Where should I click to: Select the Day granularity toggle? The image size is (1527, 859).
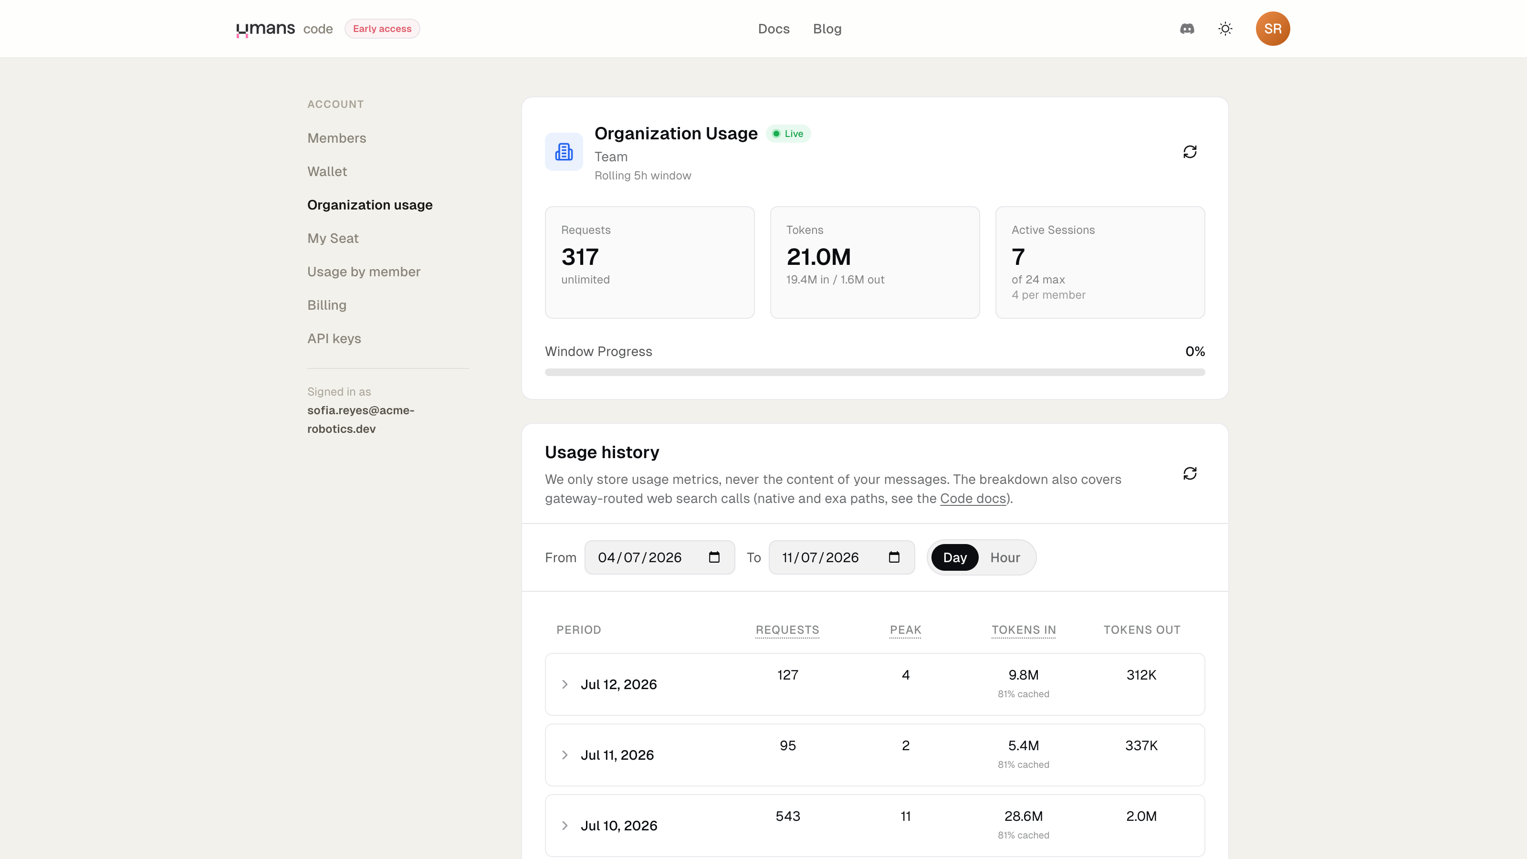point(954,557)
